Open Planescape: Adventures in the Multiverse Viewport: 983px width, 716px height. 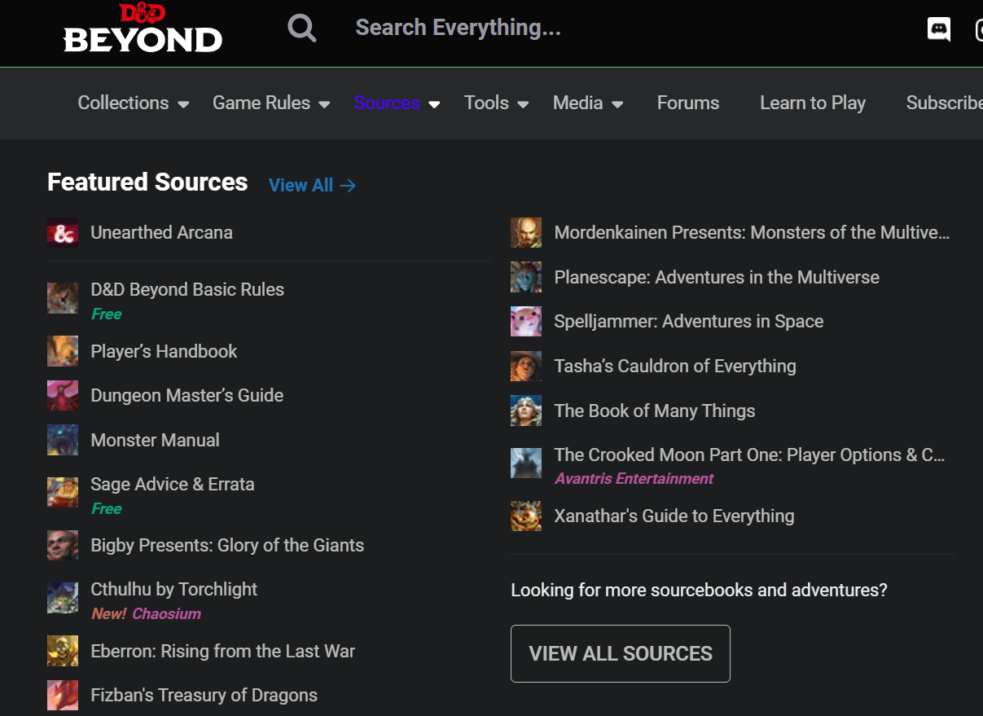tap(717, 277)
